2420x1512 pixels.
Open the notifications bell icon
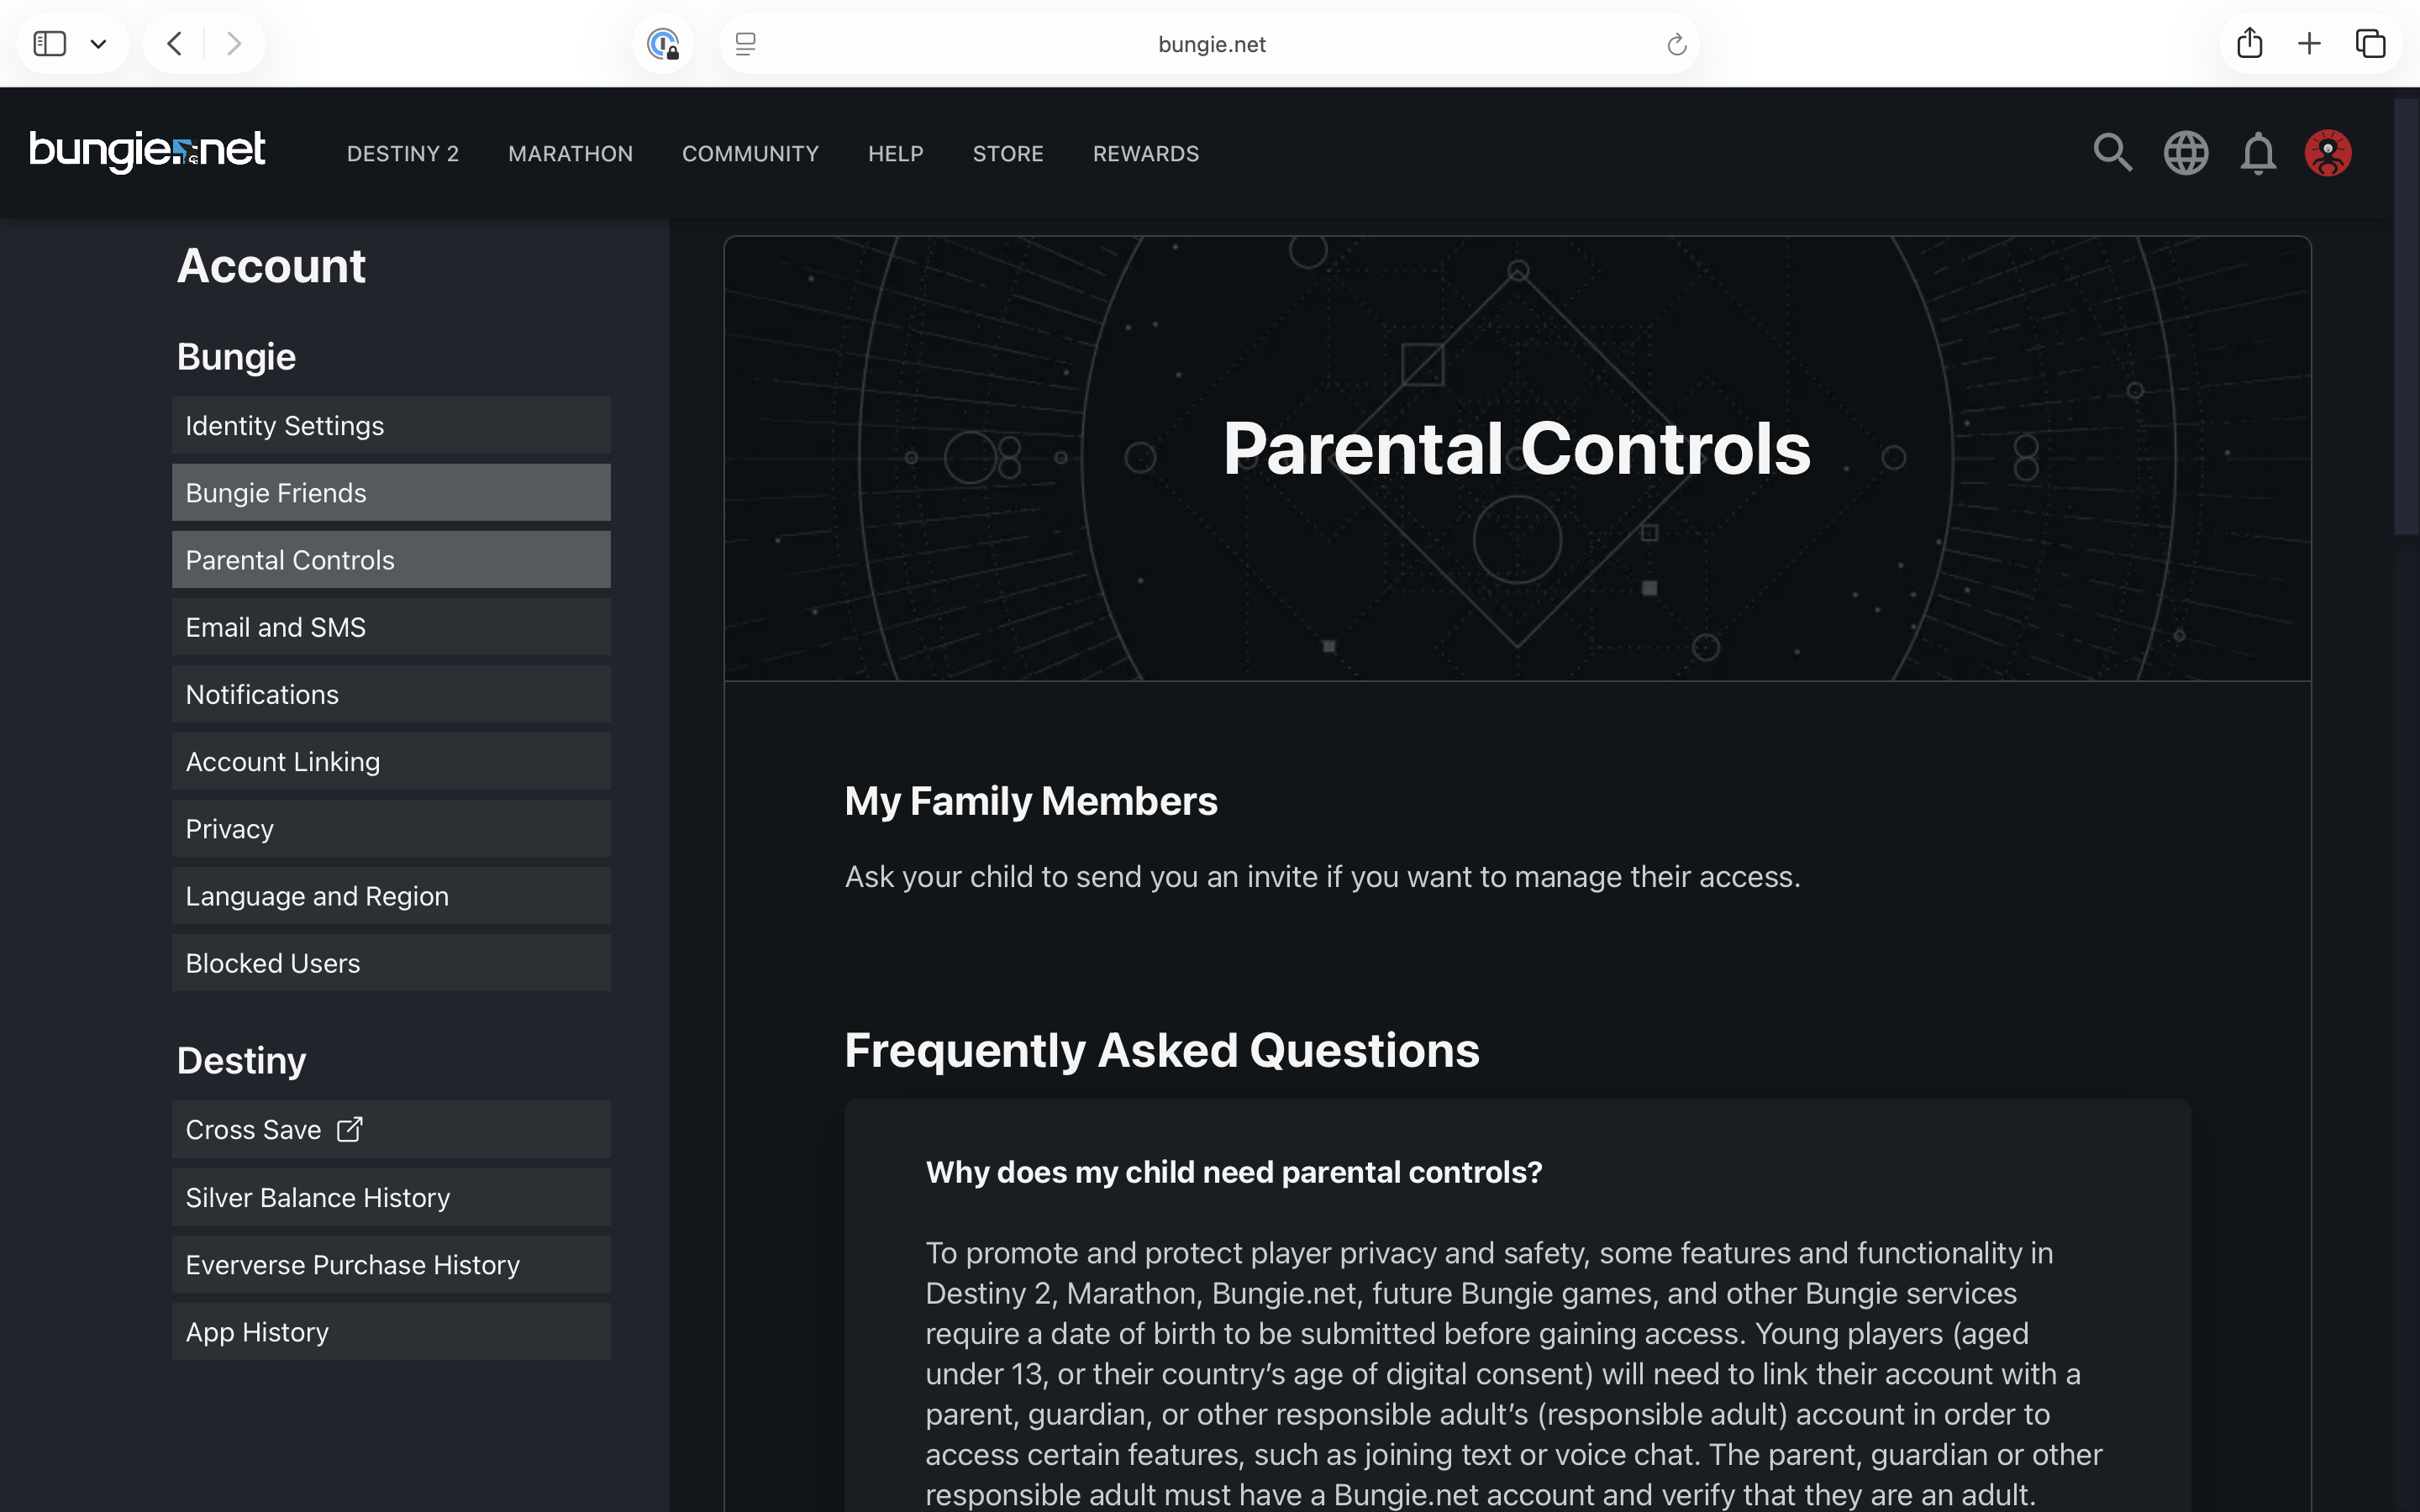[x=2257, y=153]
